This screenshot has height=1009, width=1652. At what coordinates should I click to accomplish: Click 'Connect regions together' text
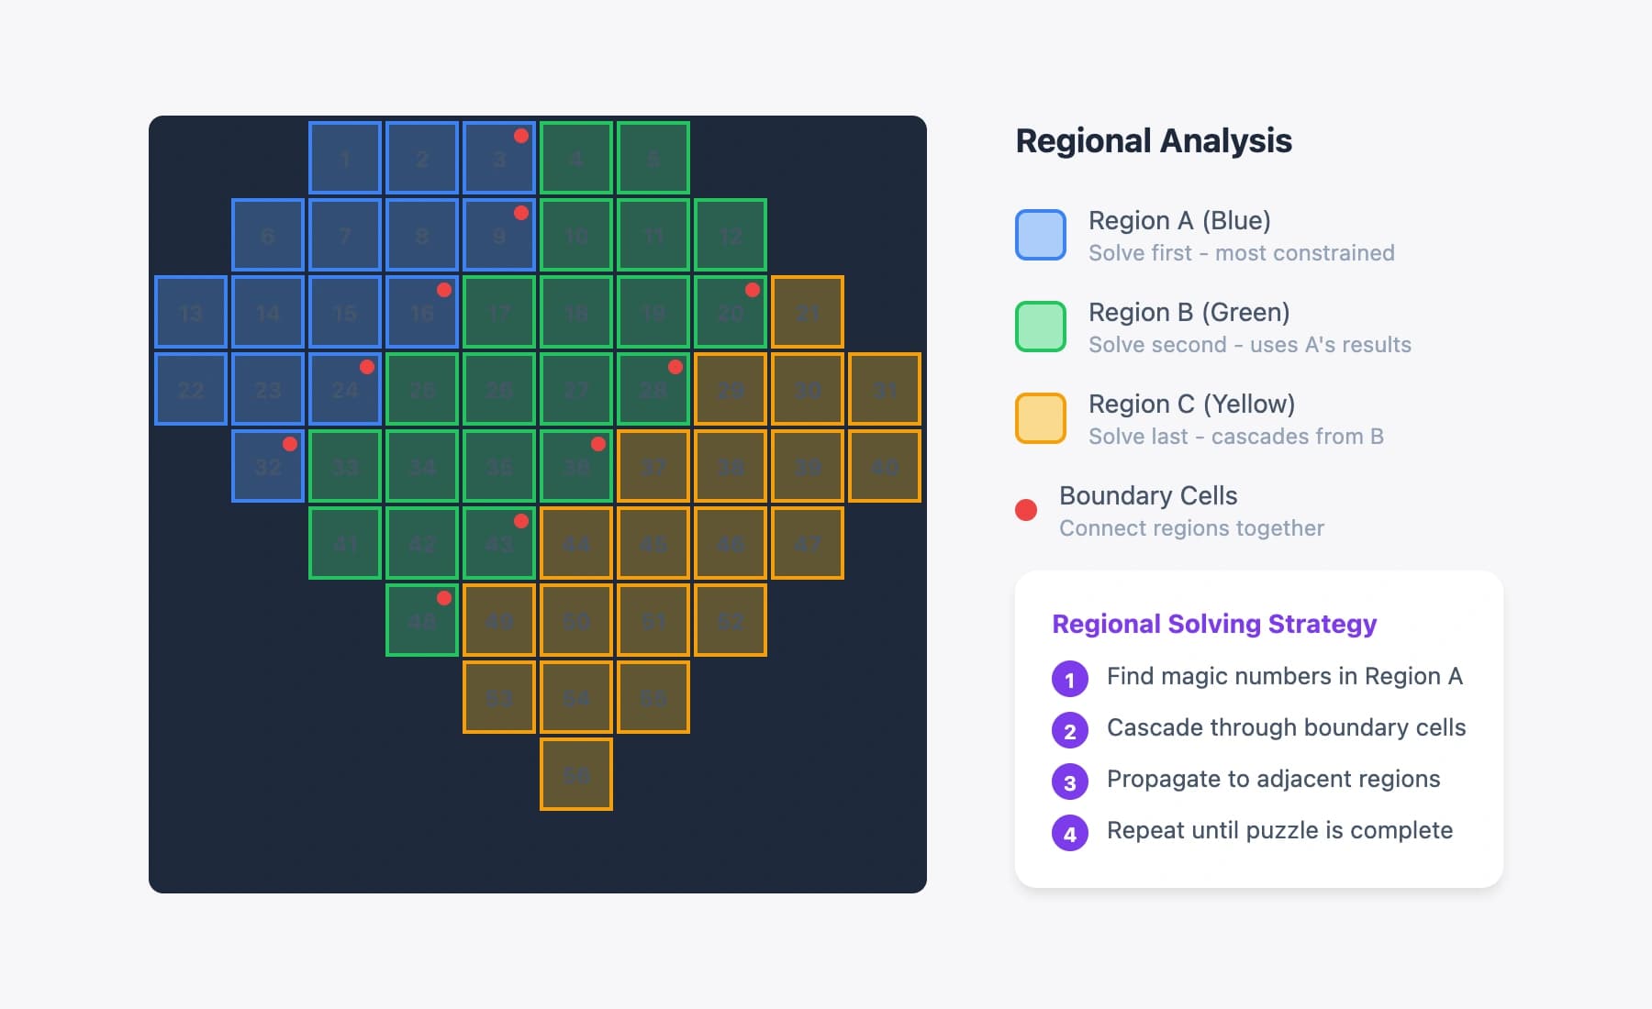(x=1191, y=528)
